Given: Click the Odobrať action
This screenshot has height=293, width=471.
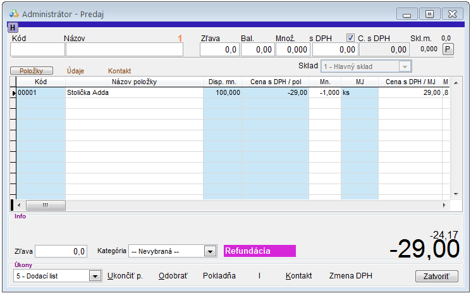Looking at the screenshot, I should tap(172, 276).
